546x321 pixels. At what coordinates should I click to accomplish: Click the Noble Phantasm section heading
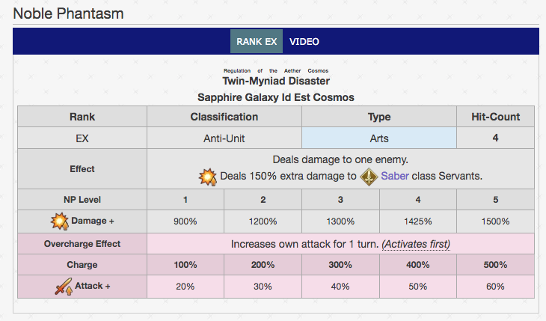(x=68, y=13)
